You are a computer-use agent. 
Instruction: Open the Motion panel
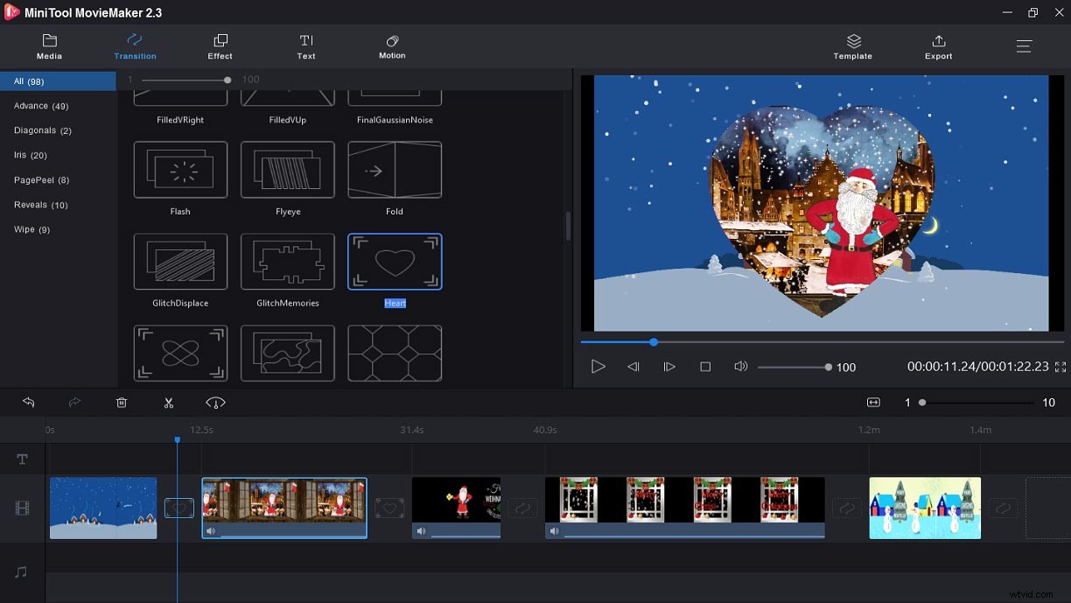[x=392, y=46]
